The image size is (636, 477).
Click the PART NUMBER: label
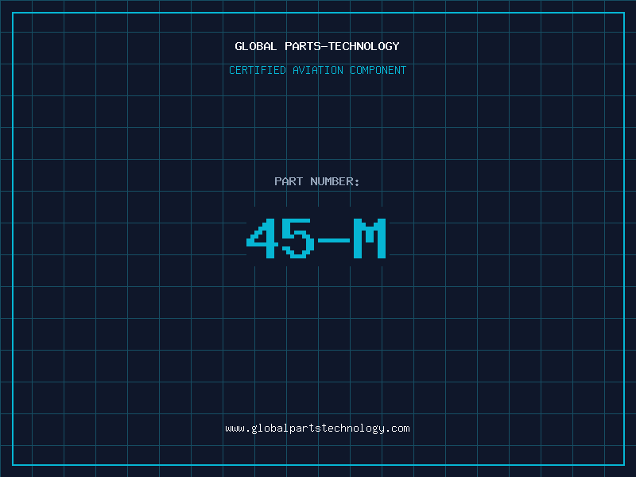click(317, 181)
